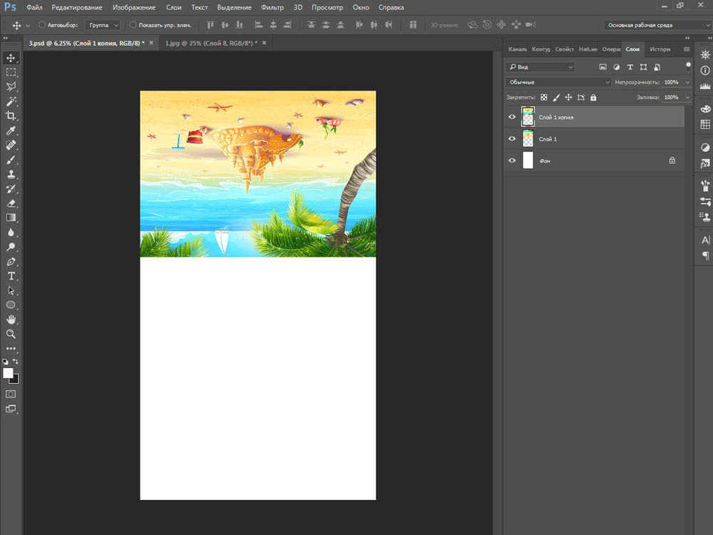Enable the Автовыбор checkbox
This screenshot has height=535, width=713.
[x=41, y=25]
